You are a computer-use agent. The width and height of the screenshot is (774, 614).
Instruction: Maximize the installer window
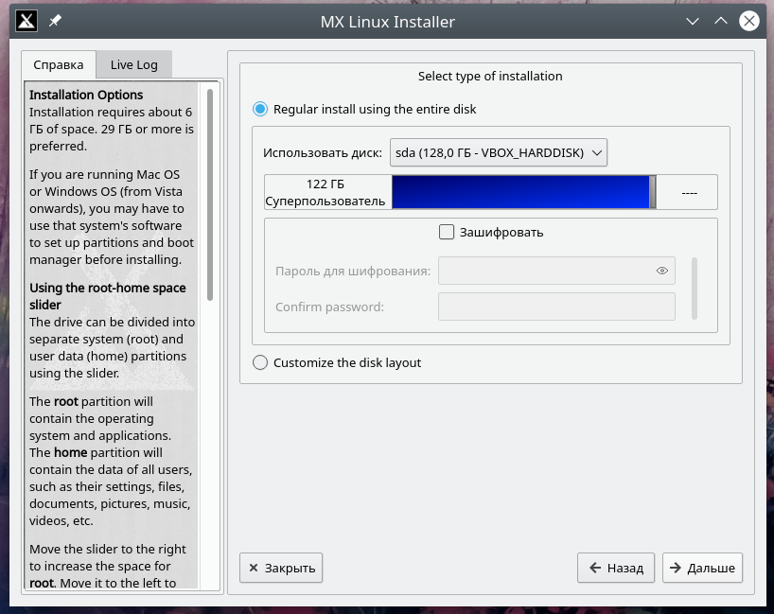click(x=721, y=21)
